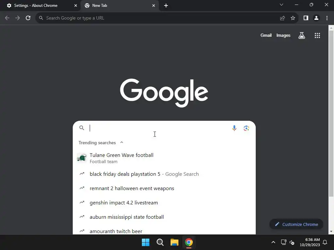Click the scrollbar up arrow
Image resolution: width=334 pixels, height=250 pixels.
(x=331, y=28)
